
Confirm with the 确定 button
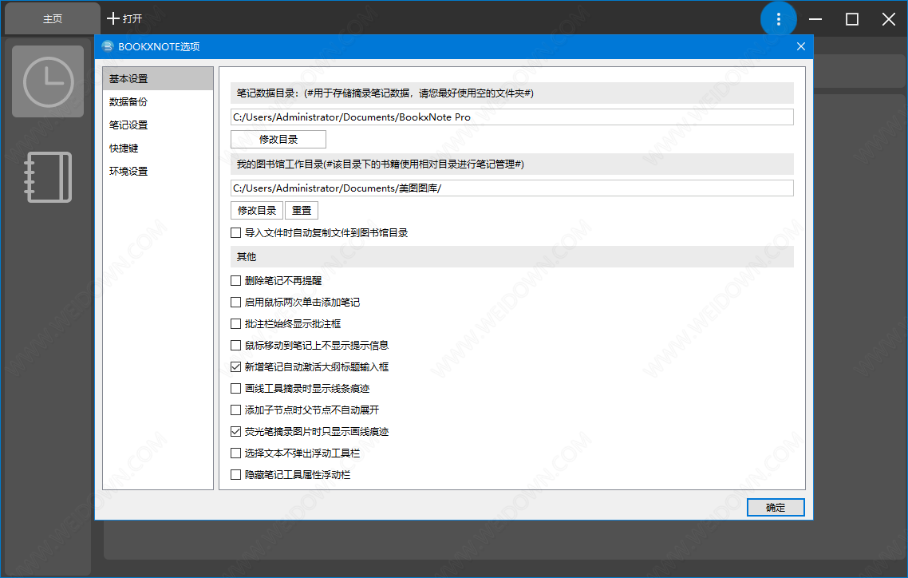click(x=776, y=507)
